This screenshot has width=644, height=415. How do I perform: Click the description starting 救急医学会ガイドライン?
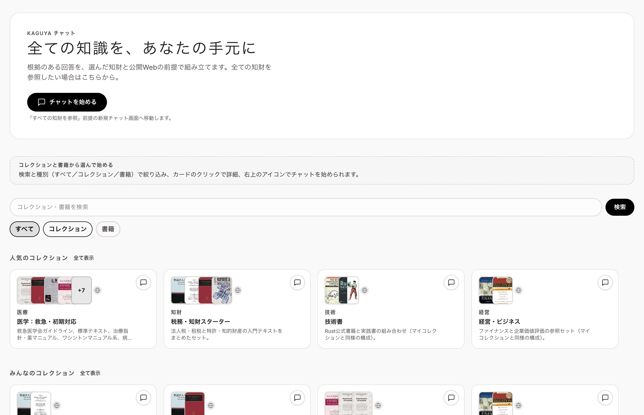coord(74,334)
